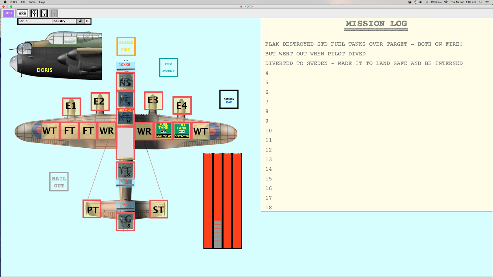This screenshot has width=493, height=277.
Task: Select engine E1
Action: [71, 107]
